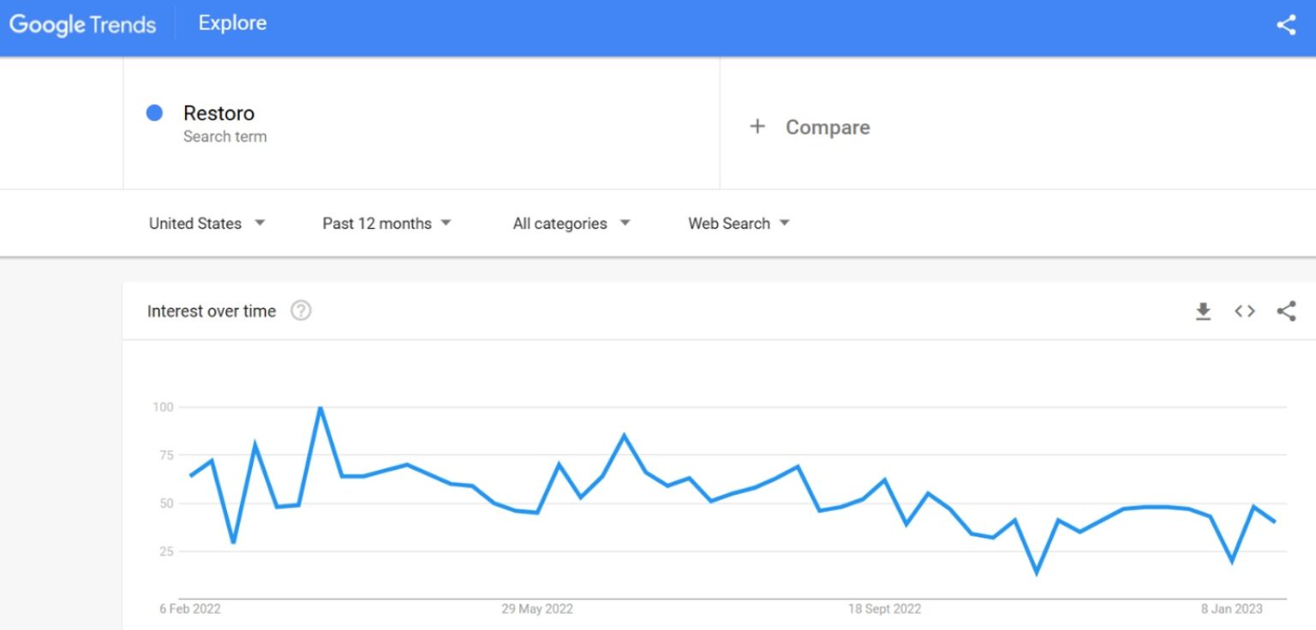Click the chart peak at value 100
1316x630 pixels.
(x=320, y=408)
